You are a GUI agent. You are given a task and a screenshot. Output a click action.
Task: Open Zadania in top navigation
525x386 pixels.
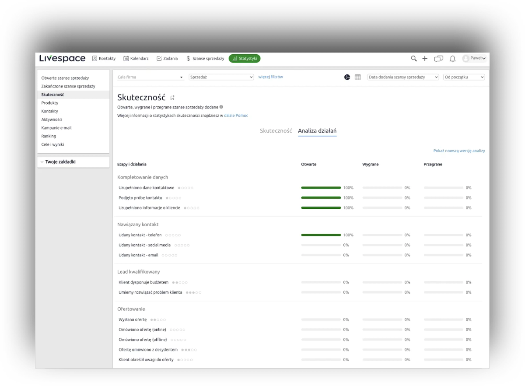pos(167,58)
